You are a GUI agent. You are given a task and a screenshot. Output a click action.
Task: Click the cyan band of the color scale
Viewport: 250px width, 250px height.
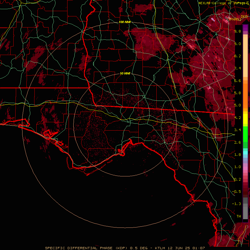point(245,153)
